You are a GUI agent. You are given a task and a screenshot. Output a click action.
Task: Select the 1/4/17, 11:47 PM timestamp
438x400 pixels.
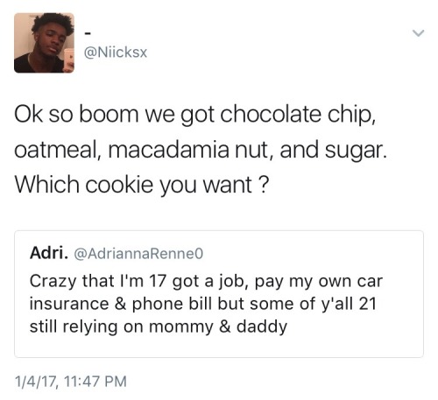[71, 382]
